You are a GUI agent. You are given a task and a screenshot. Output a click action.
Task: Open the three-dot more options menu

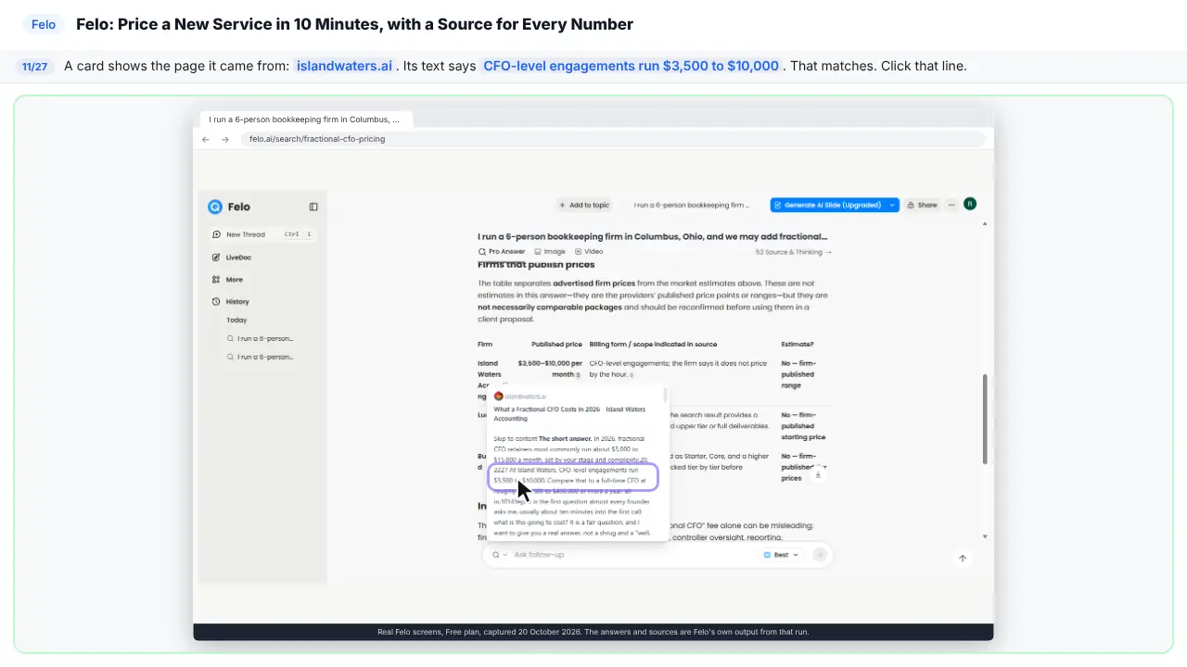951,205
